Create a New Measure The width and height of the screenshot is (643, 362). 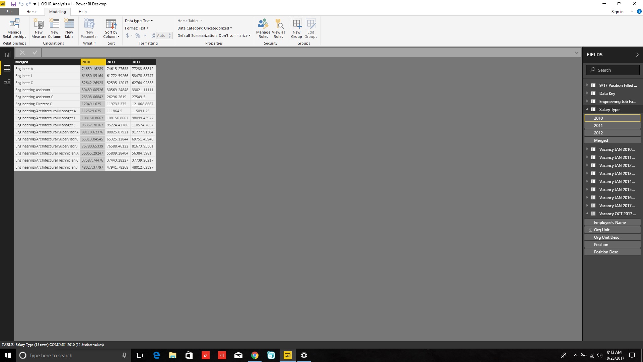39,28
